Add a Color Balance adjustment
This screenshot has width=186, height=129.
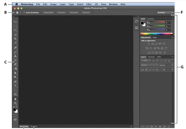coord(151,48)
